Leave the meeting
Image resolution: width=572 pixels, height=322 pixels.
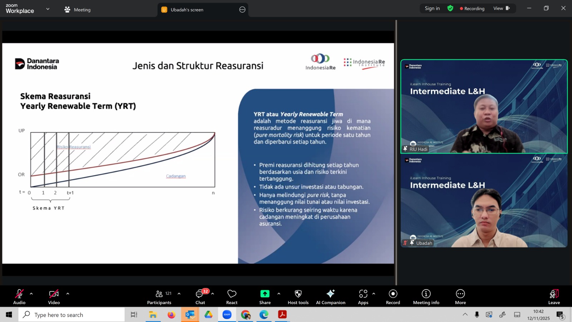click(554, 297)
